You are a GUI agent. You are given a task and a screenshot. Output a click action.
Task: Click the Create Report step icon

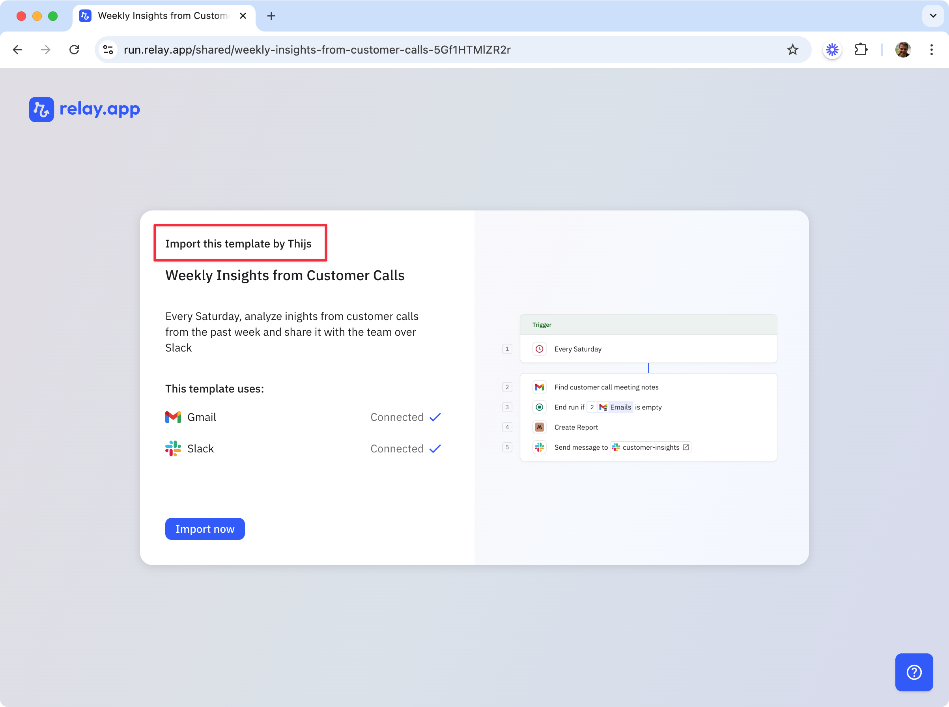click(539, 427)
